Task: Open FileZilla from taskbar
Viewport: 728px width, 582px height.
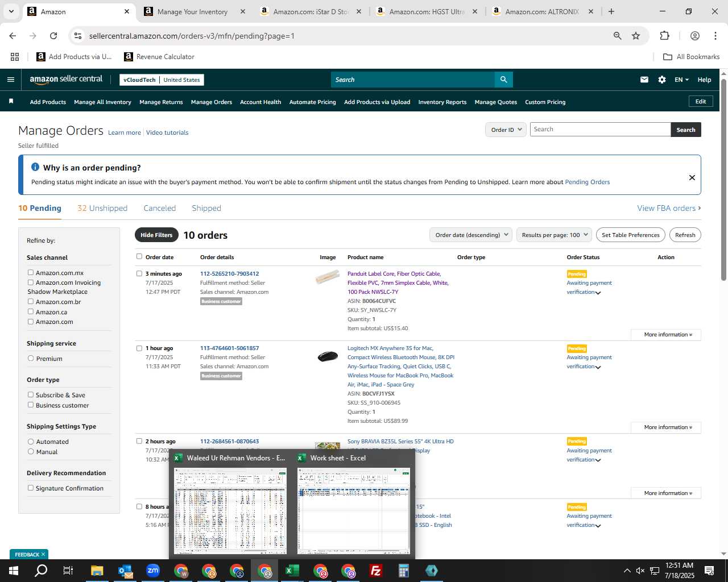Action: 376,571
